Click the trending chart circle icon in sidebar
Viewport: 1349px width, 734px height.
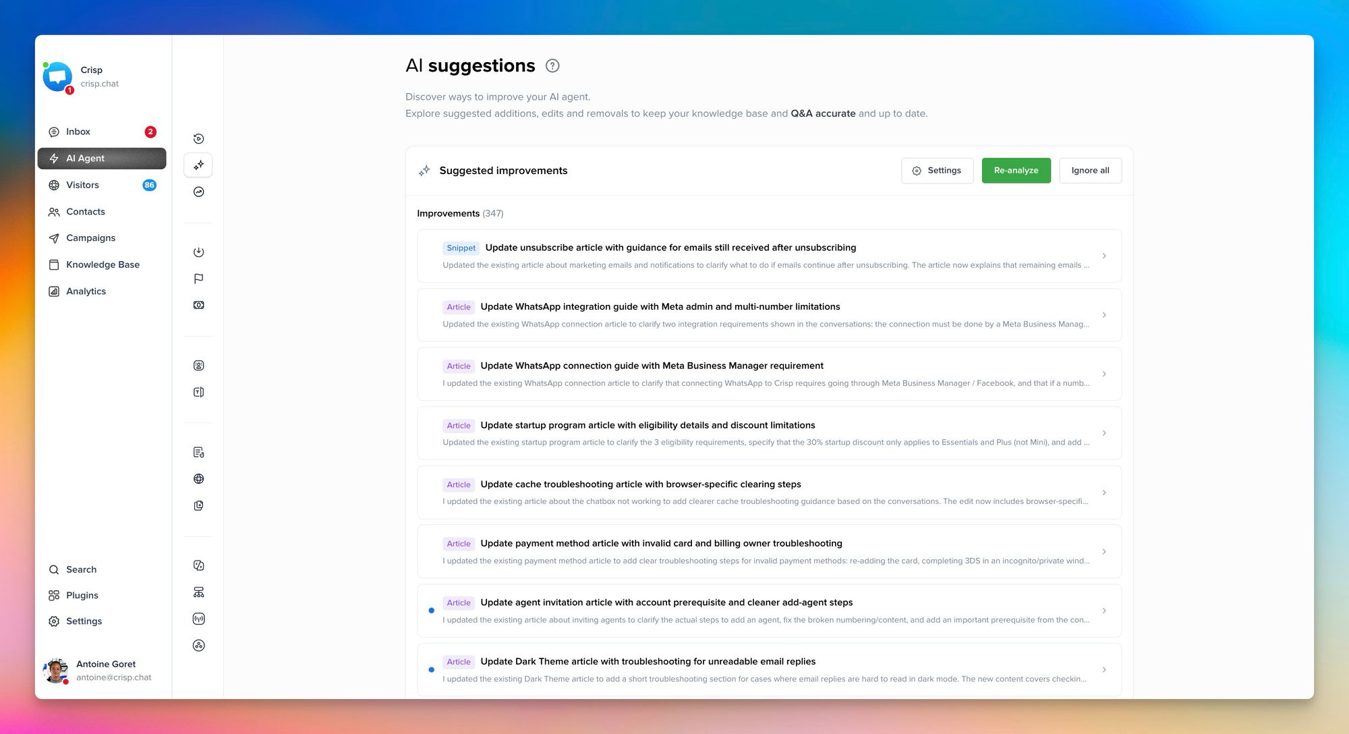point(198,192)
